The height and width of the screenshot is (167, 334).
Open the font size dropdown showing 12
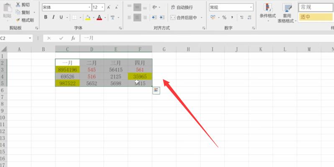tap(103, 7)
